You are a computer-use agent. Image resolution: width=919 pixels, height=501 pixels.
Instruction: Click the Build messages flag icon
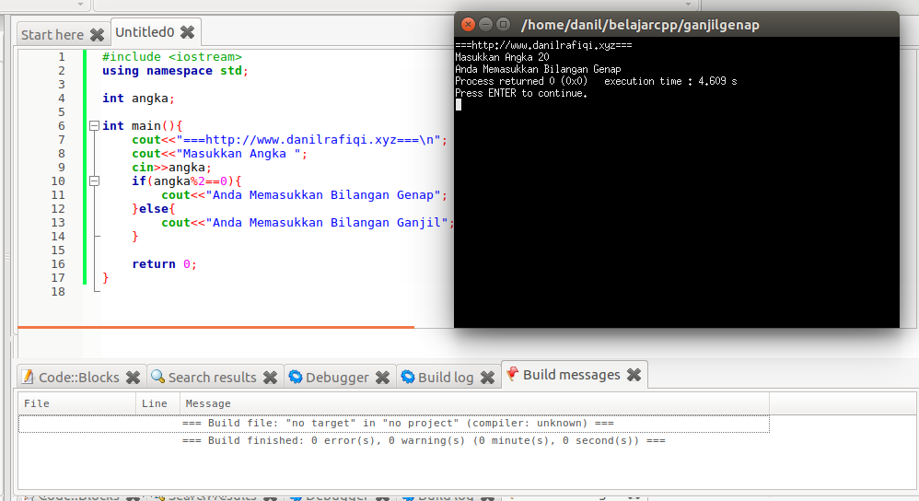(x=513, y=375)
